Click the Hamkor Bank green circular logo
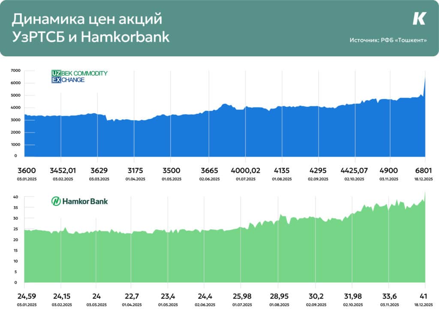439x318 pixels. 56,200
